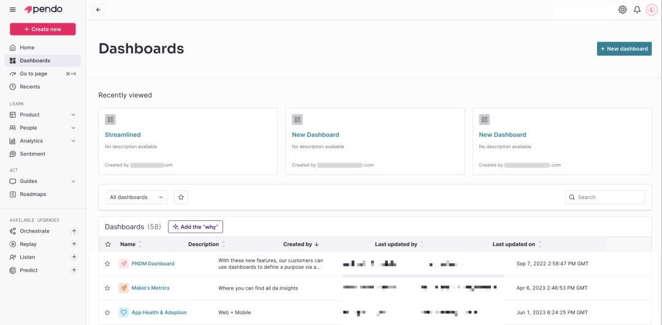Open the hamburger navigation menu
The height and width of the screenshot is (325, 662).
point(13,10)
